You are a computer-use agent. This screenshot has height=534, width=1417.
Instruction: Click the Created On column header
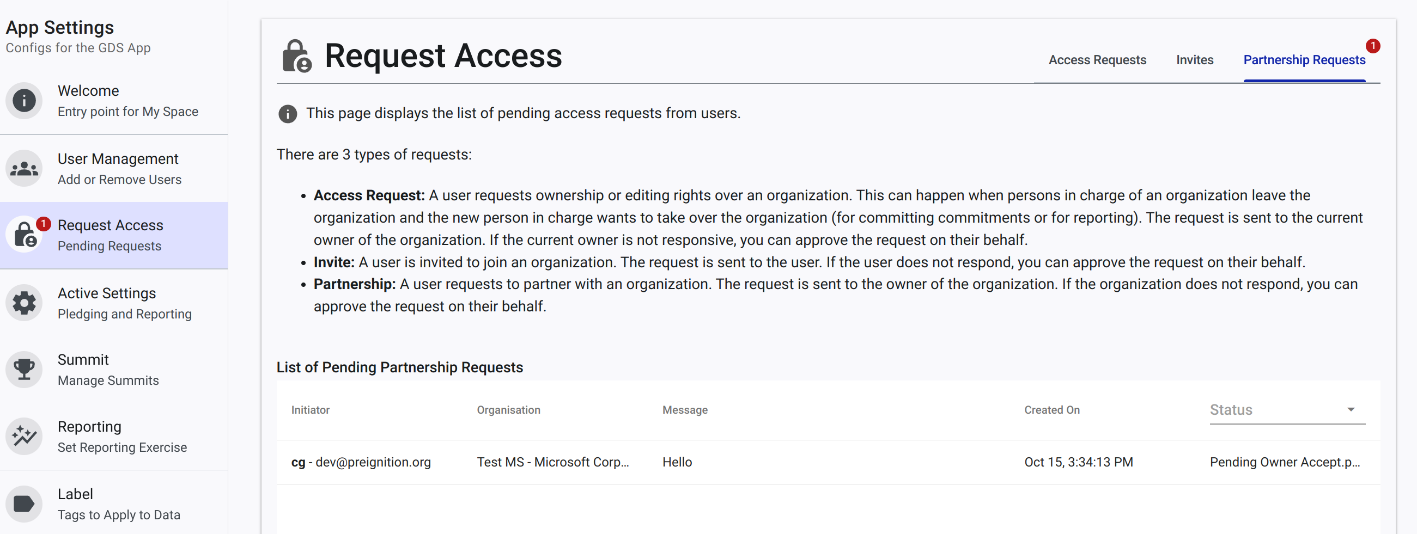click(x=1052, y=410)
